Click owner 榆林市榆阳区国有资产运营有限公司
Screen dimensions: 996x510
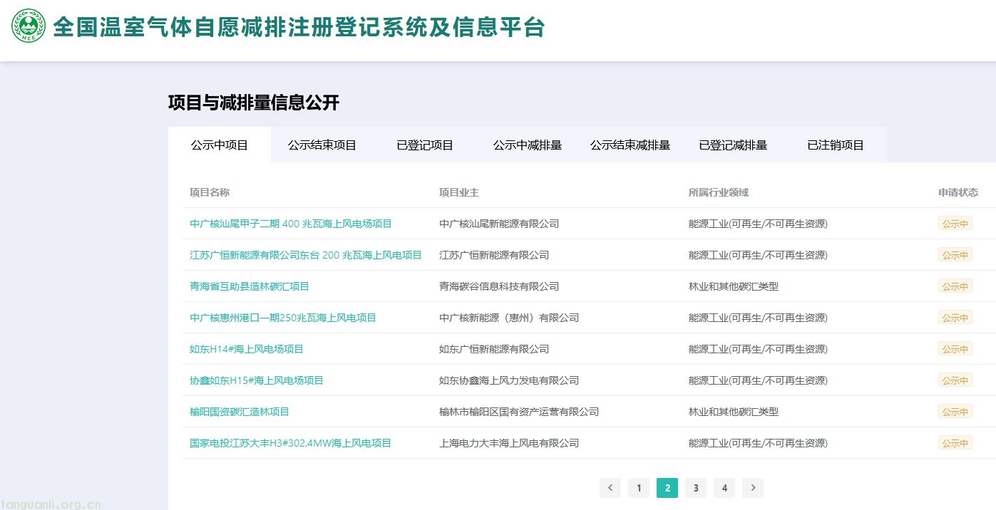click(519, 412)
